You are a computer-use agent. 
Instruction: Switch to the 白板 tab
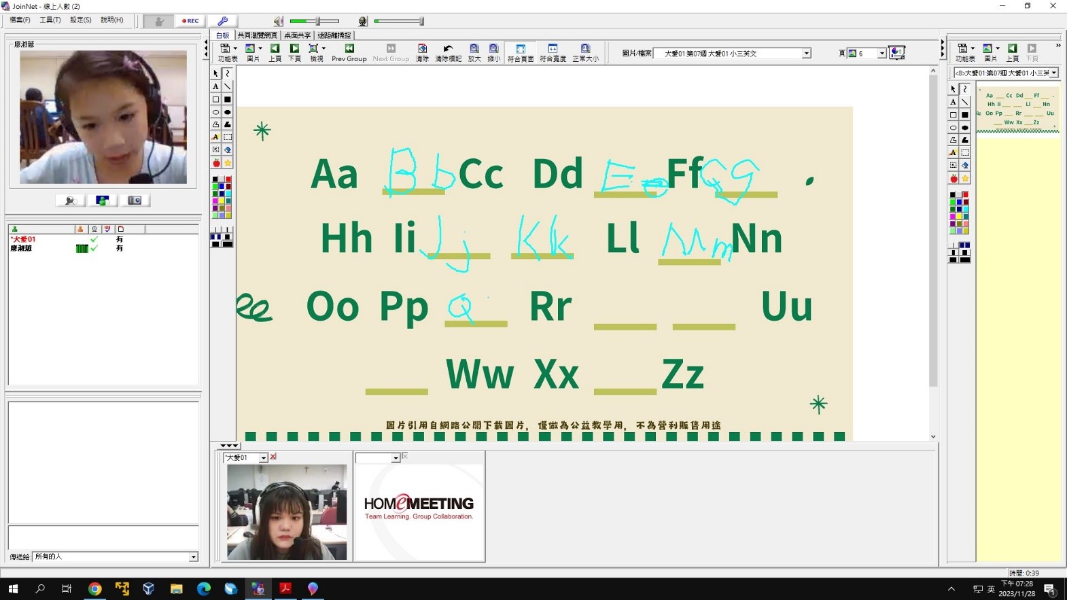click(223, 35)
